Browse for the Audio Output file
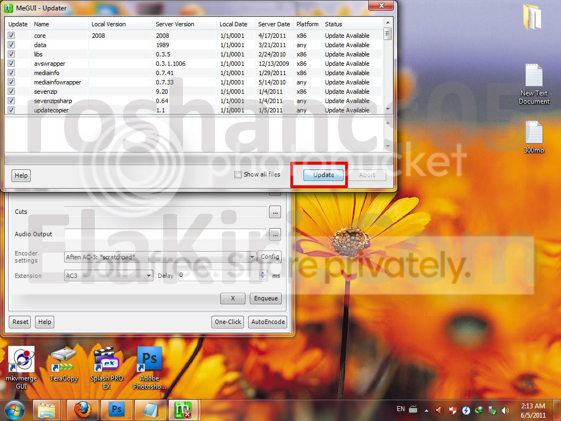The image size is (561, 421). pyautogui.click(x=275, y=235)
